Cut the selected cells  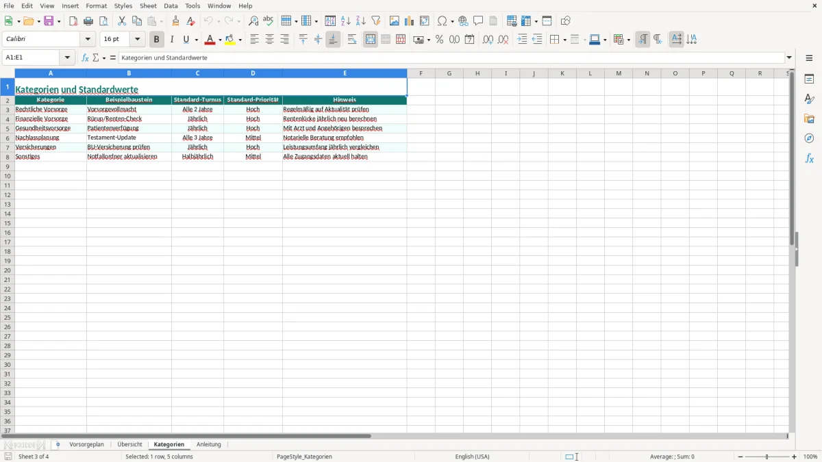tap(122, 21)
